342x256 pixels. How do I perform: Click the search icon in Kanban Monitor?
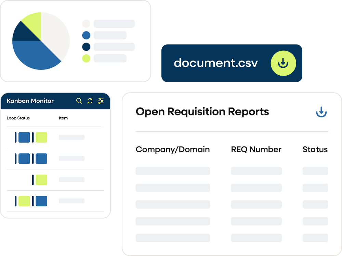tap(79, 101)
